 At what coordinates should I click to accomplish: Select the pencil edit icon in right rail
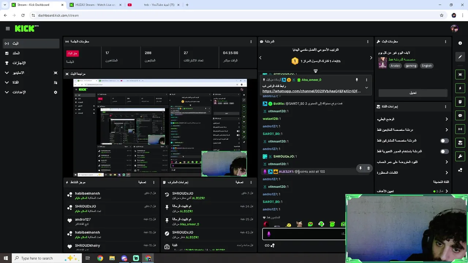coord(460,57)
